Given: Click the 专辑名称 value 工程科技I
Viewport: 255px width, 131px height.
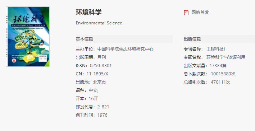Looking at the screenshot, I should tap(216, 49).
